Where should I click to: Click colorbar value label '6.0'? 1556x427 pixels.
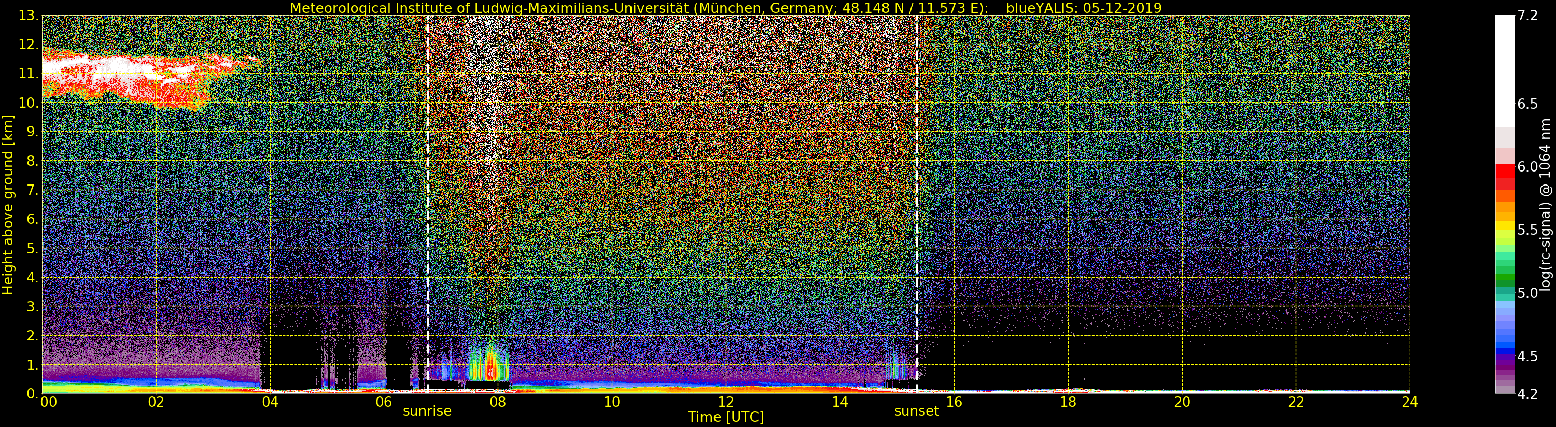(x=1527, y=167)
